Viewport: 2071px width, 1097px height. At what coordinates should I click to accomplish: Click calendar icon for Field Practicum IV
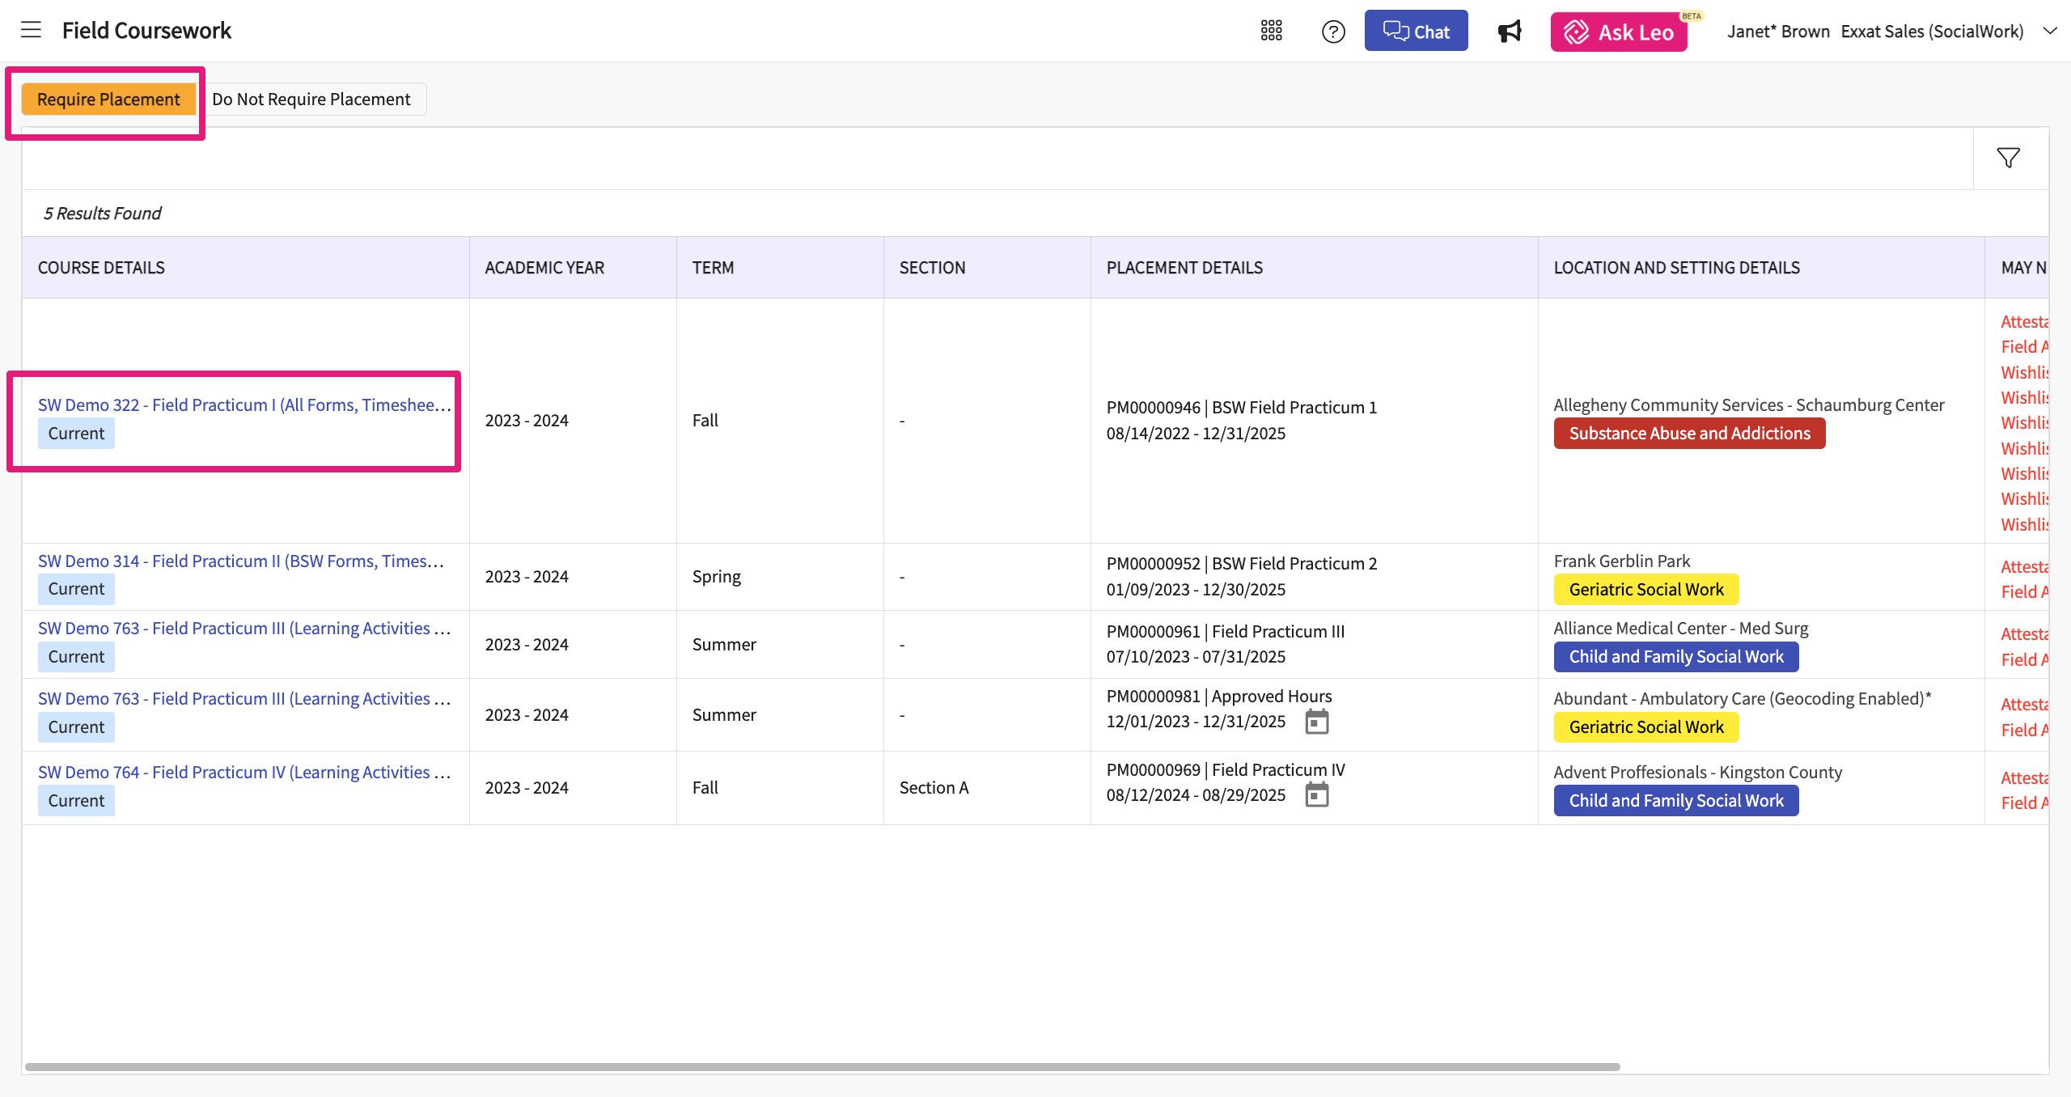pyautogui.click(x=1317, y=795)
